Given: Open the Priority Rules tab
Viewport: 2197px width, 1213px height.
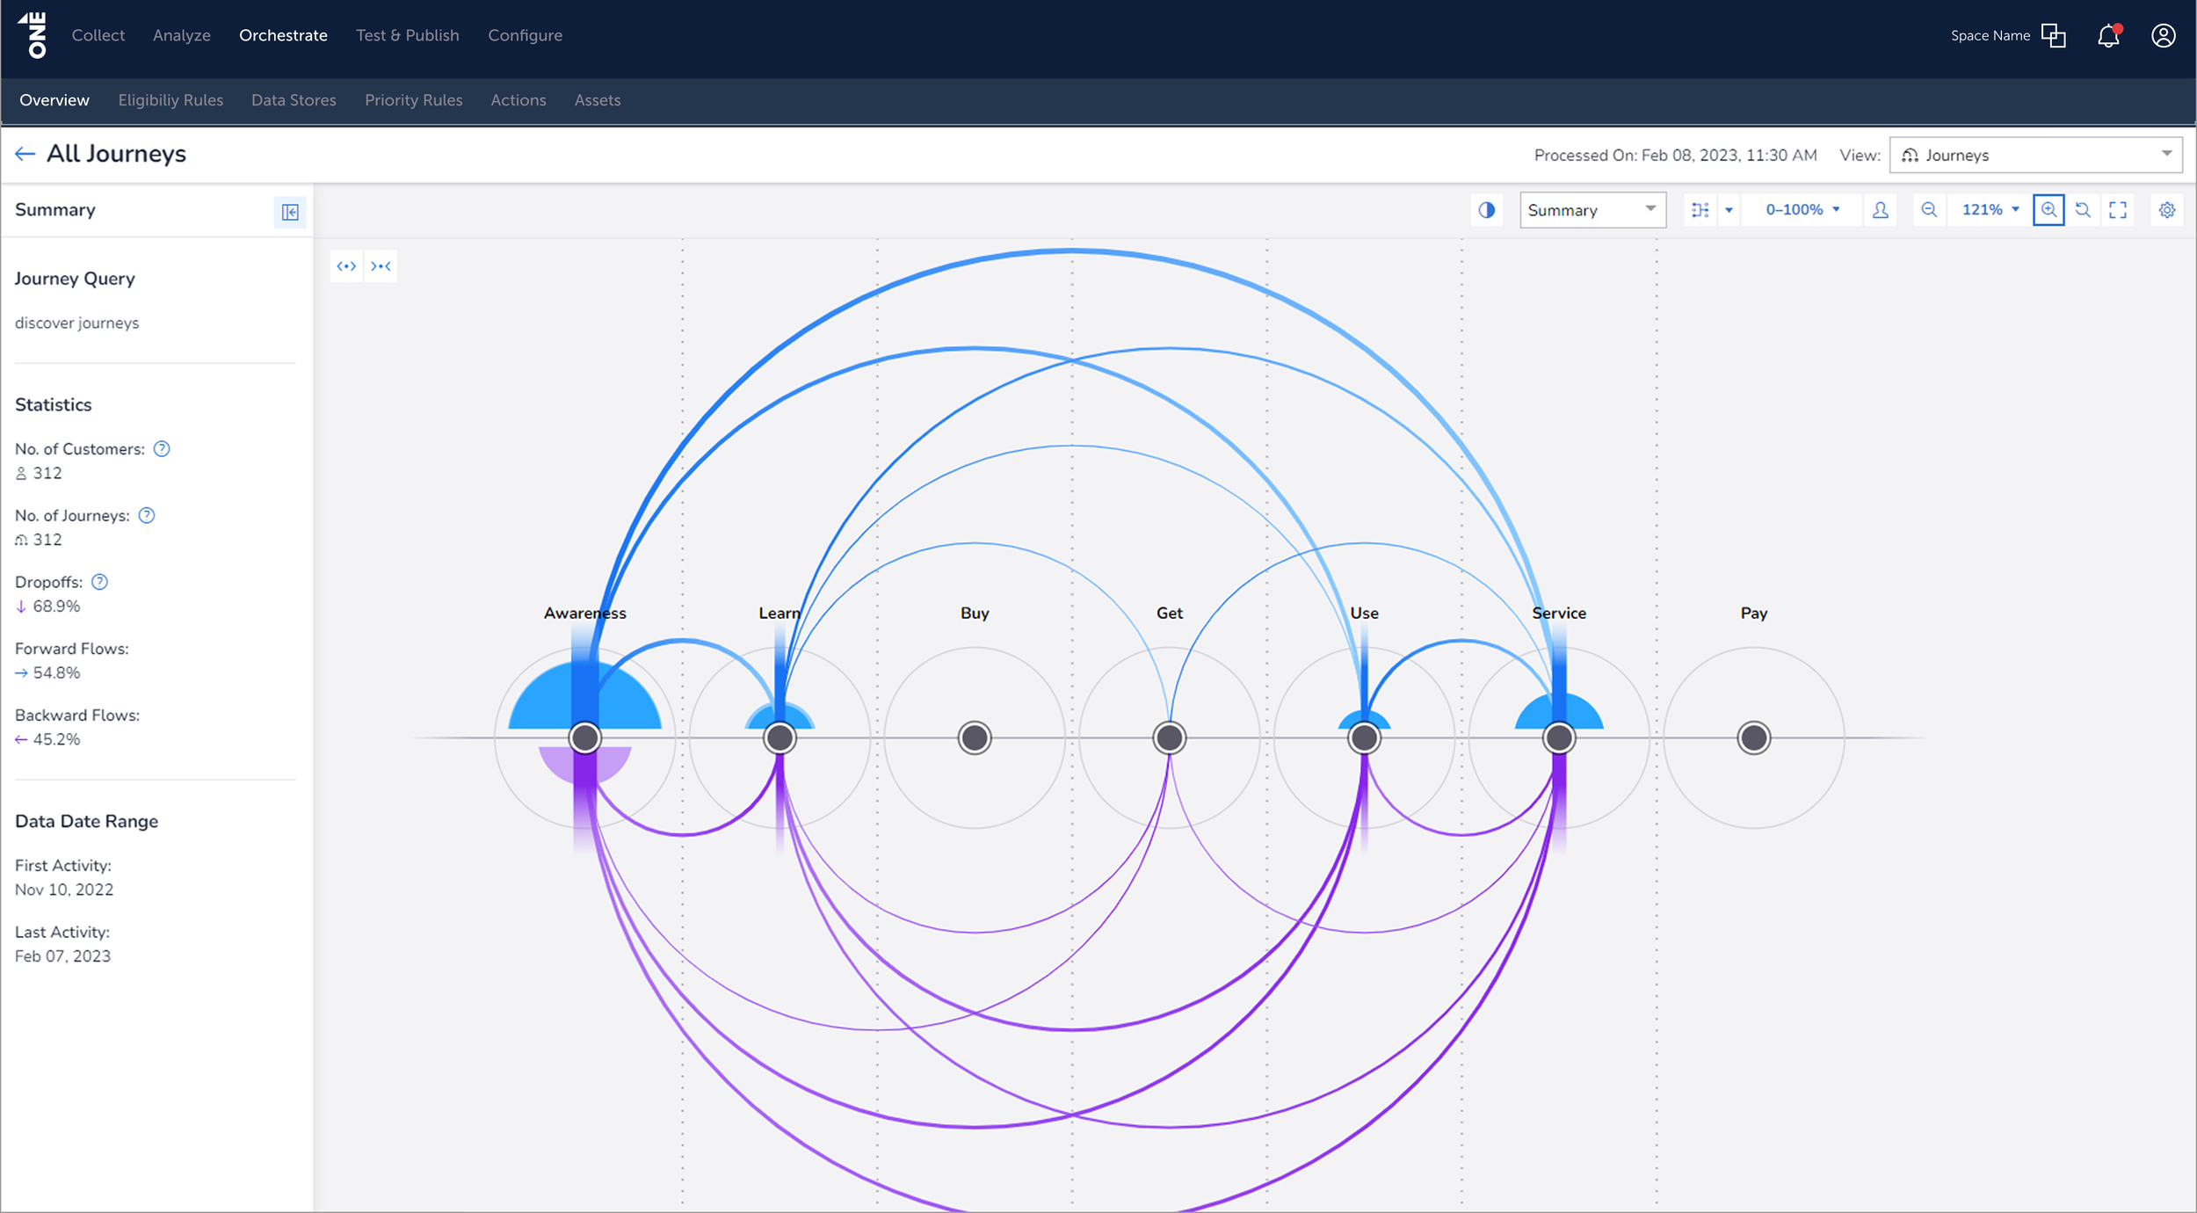Looking at the screenshot, I should [413, 100].
